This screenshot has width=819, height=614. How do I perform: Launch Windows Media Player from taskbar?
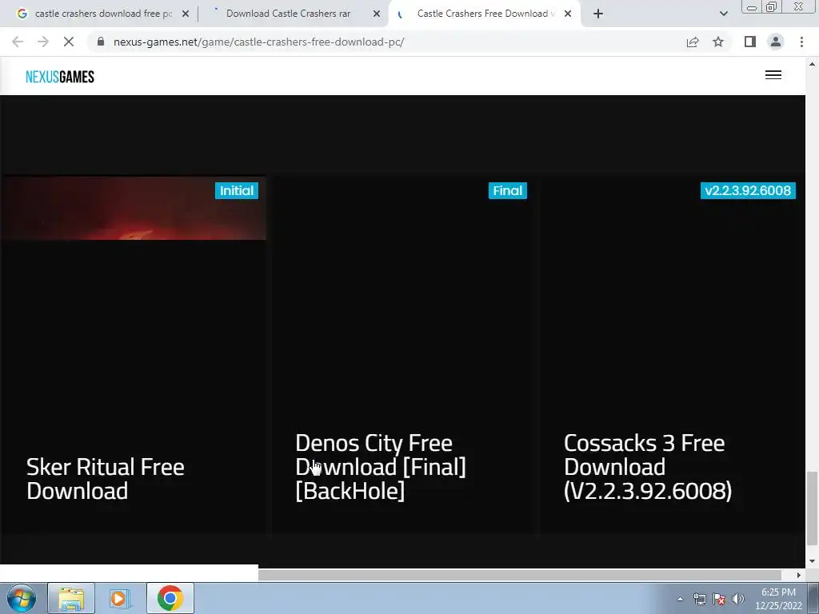[x=120, y=598]
